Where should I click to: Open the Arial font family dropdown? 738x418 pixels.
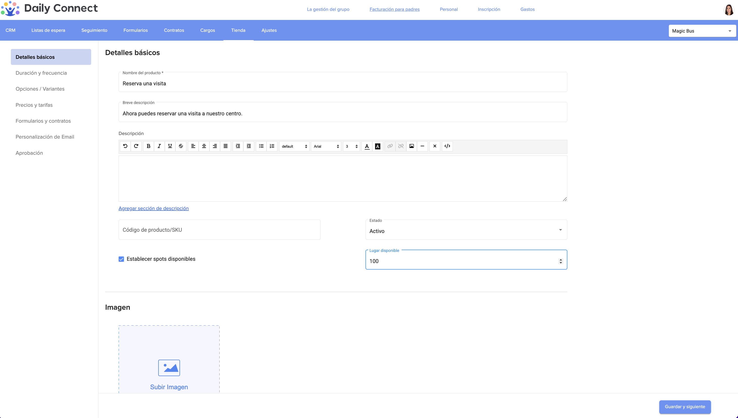click(x=326, y=146)
